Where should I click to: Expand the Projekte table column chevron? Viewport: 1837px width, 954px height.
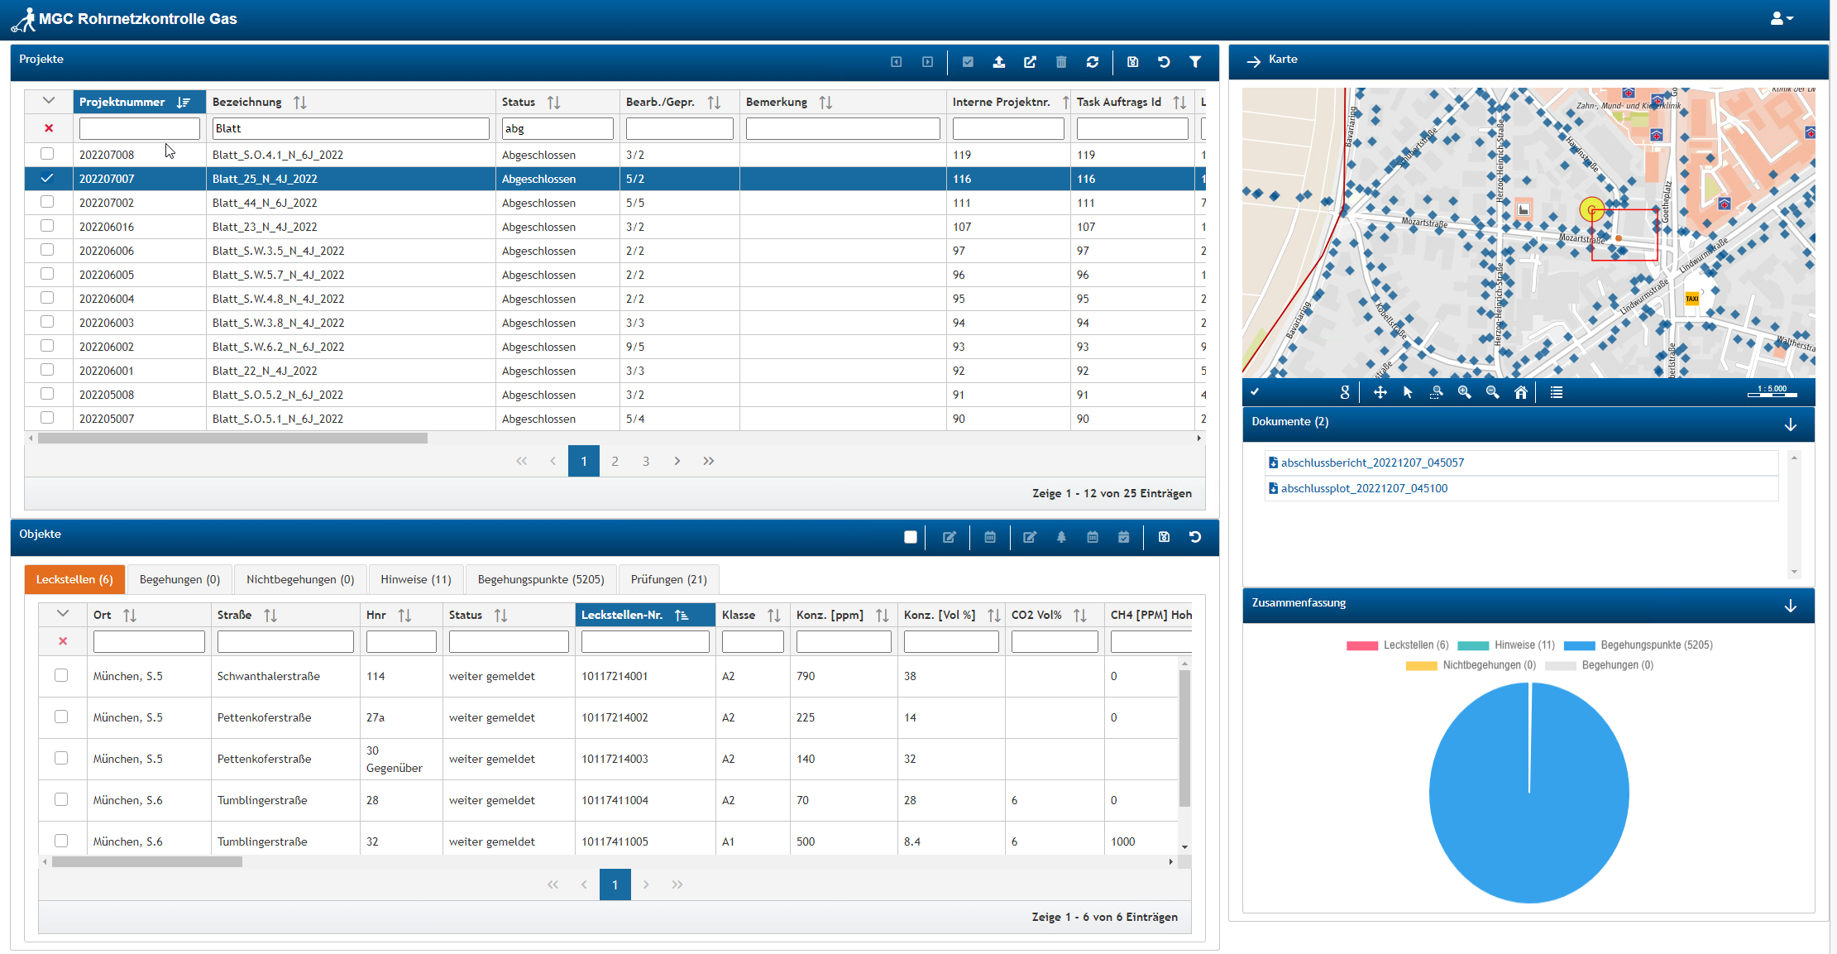click(49, 101)
